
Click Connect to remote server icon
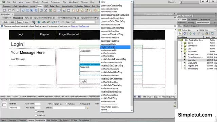point(180,34)
